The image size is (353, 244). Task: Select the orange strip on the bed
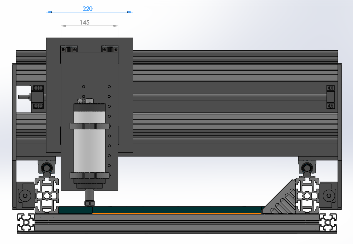tap(177, 213)
